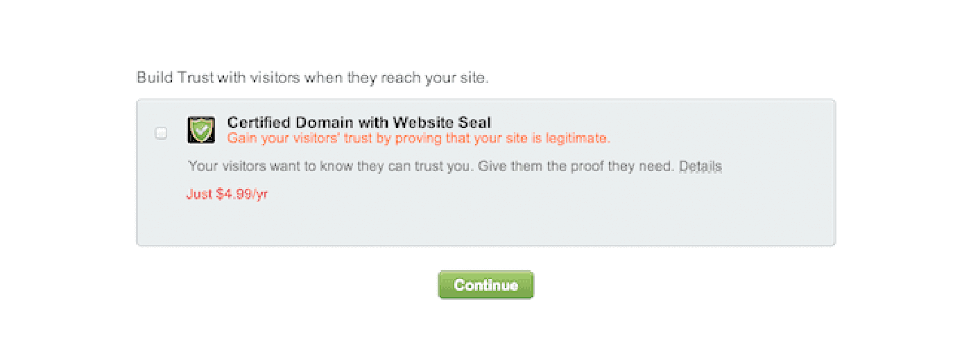Click the "Build Trust with visitors" heading
The image size is (971, 360).
point(313,78)
